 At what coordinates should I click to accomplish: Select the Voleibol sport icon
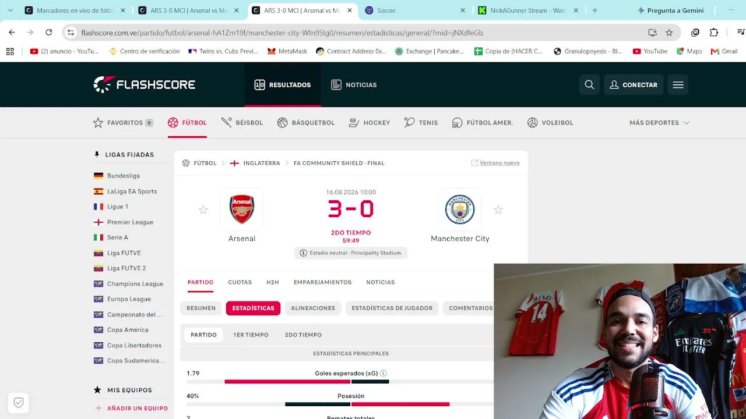click(x=550, y=123)
